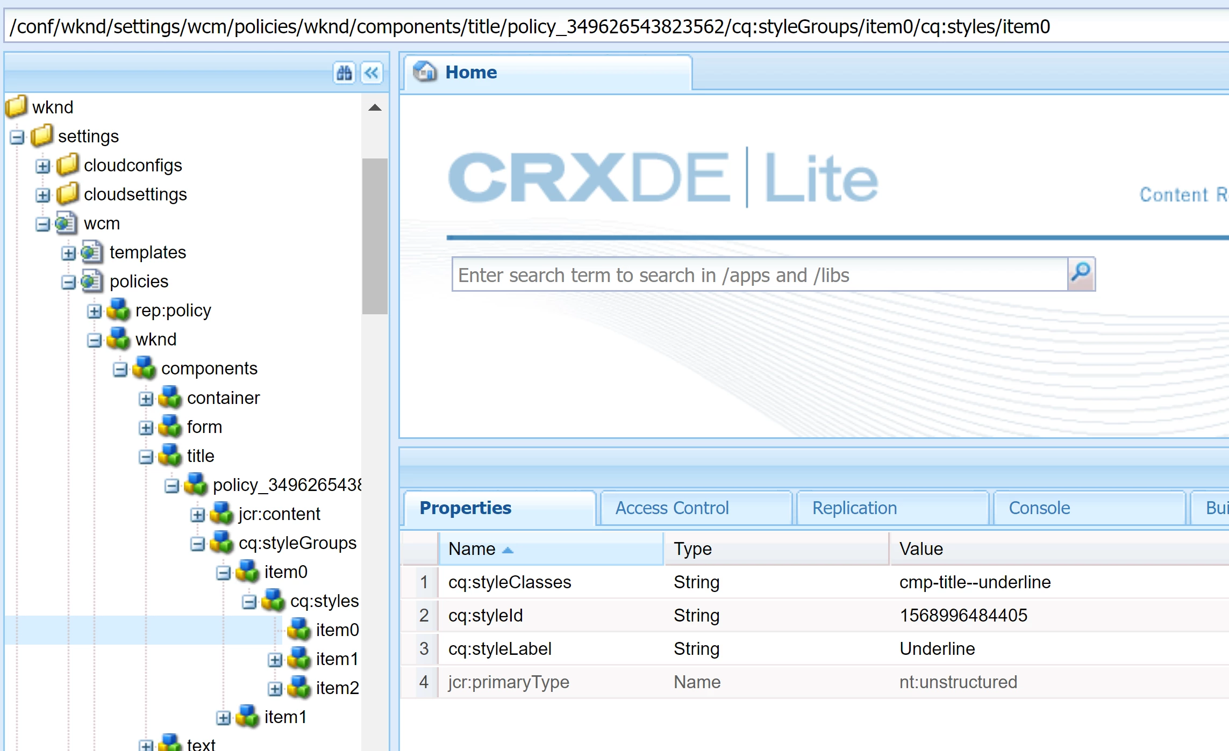Open the Console tab
This screenshot has height=751, width=1229.
(1039, 508)
